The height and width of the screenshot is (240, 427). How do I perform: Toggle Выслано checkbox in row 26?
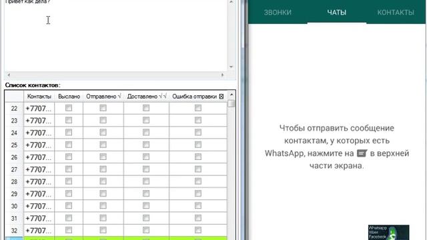click(69, 157)
